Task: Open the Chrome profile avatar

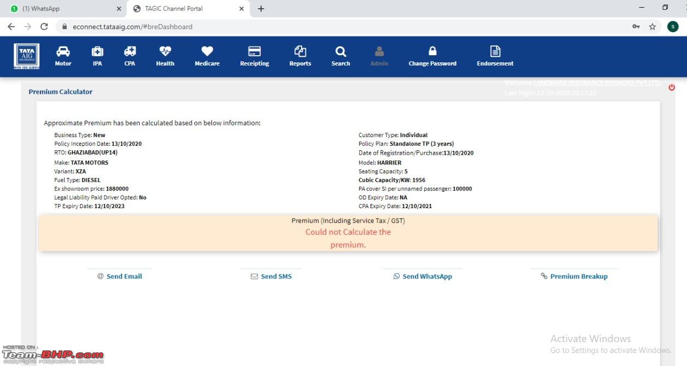Action: click(x=673, y=26)
